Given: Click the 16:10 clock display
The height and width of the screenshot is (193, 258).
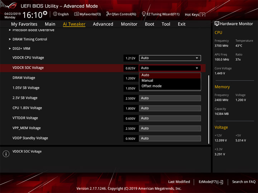Looking at the screenshot, I should pos(32,15).
